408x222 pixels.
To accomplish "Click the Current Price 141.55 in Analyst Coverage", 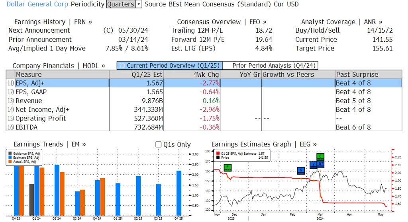I will click(x=382, y=39).
